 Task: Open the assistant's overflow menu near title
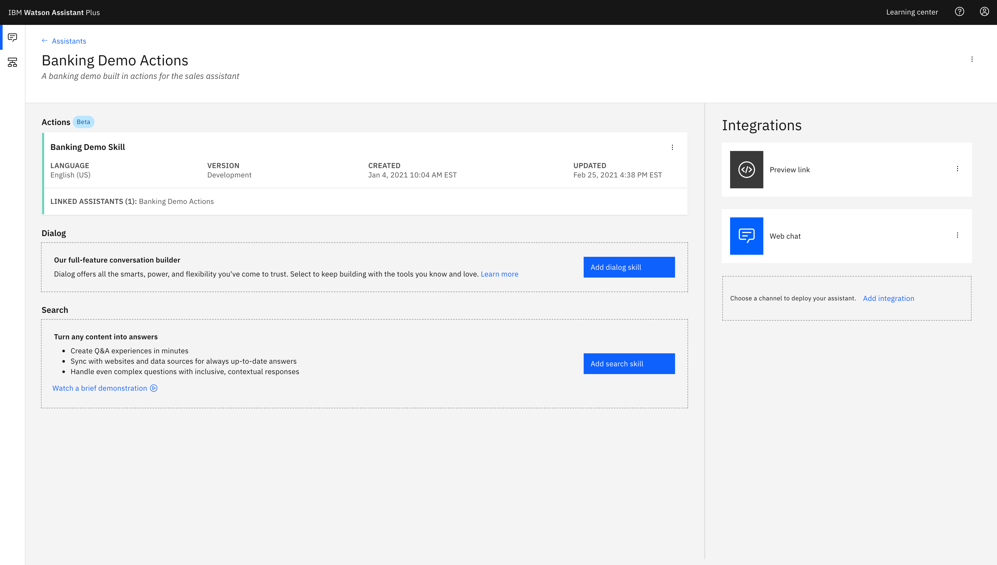tap(972, 59)
